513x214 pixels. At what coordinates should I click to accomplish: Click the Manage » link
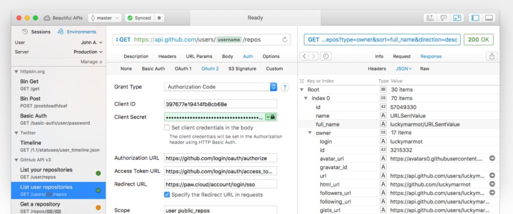pos(91,61)
